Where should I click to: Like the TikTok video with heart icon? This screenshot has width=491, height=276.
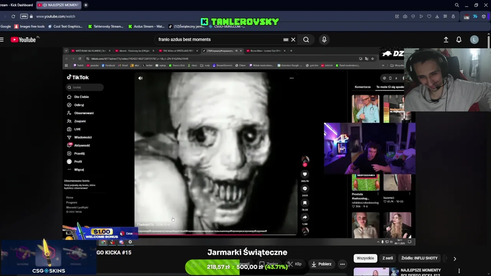click(x=305, y=174)
